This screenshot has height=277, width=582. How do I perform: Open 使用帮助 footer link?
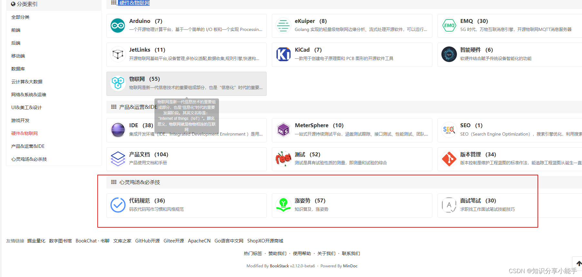pyautogui.click(x=302, y=253)
